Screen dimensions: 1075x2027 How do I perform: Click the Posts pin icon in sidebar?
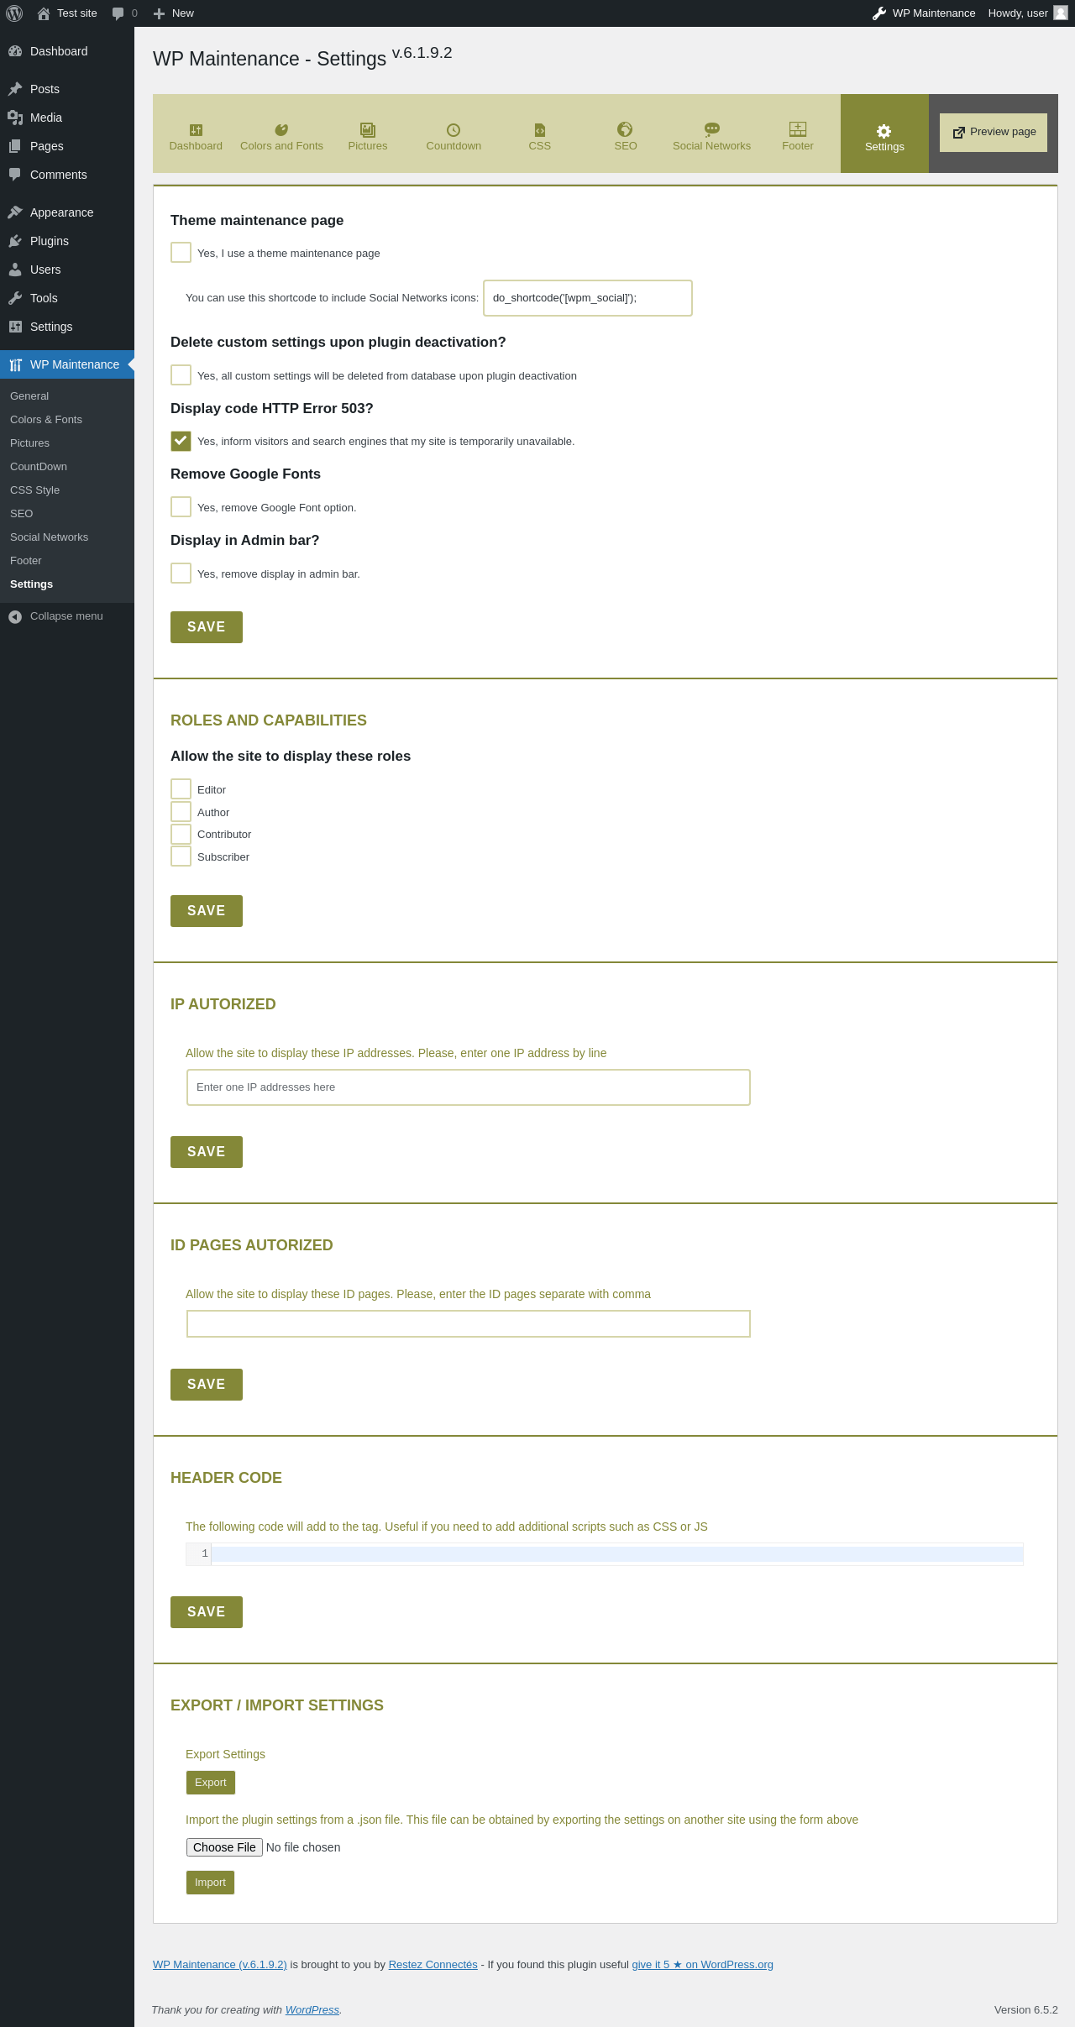[15, 89]
